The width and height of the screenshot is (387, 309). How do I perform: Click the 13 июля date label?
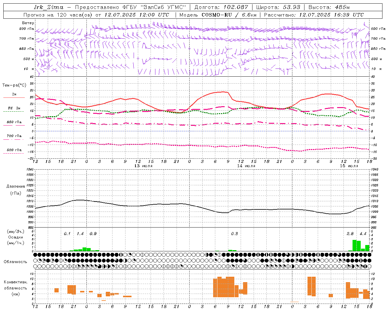pos(143,166)
